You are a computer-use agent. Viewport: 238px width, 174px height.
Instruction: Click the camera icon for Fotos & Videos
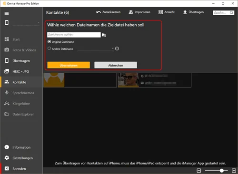tap(7, 50)
